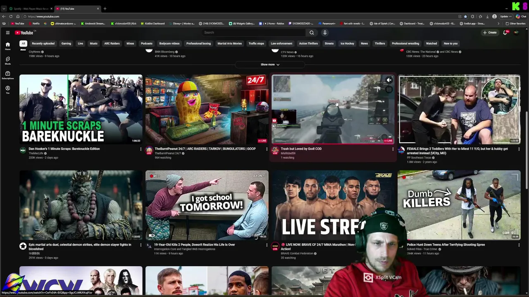The height and width of the screenshot is (297, 529).
Task: Play the 24/7 yellow peanut thumbnail
Action: tap(207, 109)
